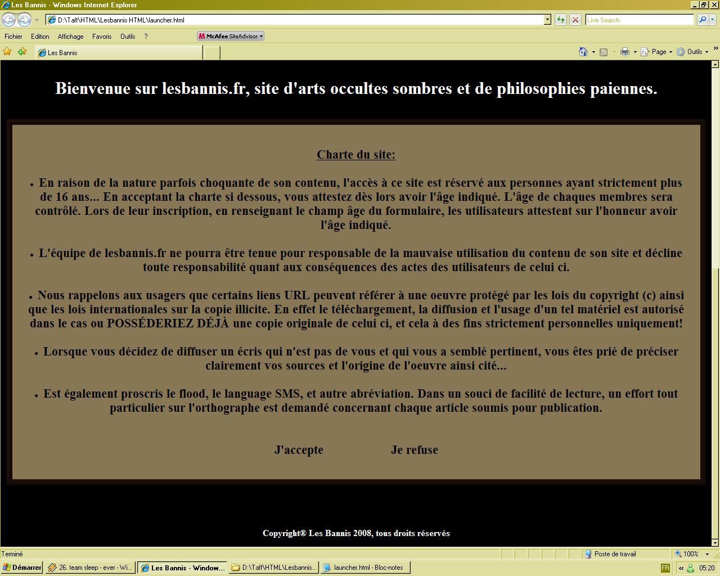
Task: Open the Page command bar menu
Action: point(656,52)
